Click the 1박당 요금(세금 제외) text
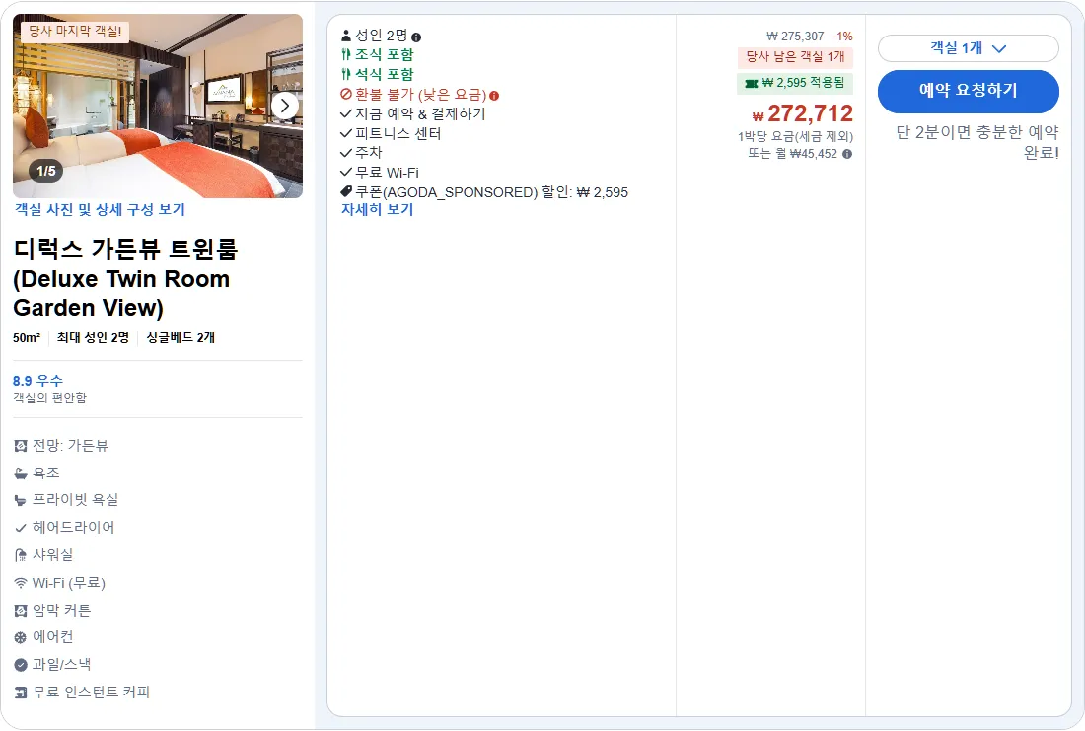 tap(795, 136)
